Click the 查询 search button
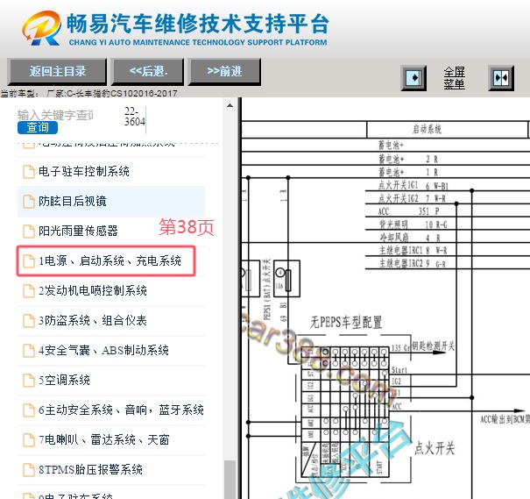 click(x=38, y=127)
